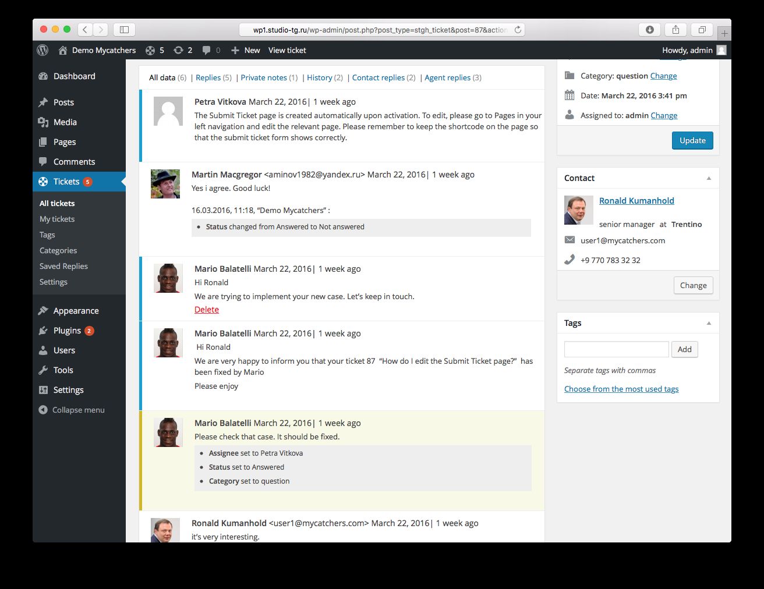Click Ronald Kumanhold's photo in Contact panel

(x=579, y=210)
